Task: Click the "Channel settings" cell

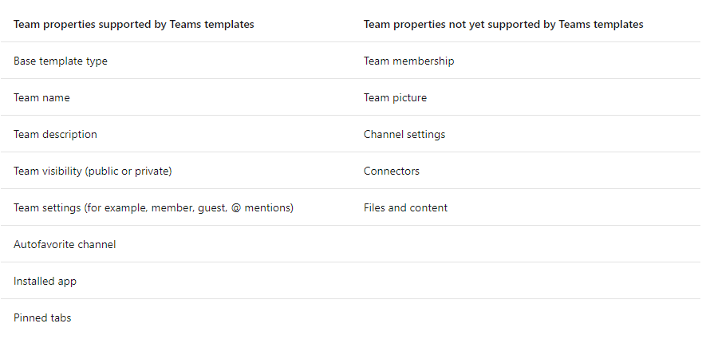Action: pos(404,135)
